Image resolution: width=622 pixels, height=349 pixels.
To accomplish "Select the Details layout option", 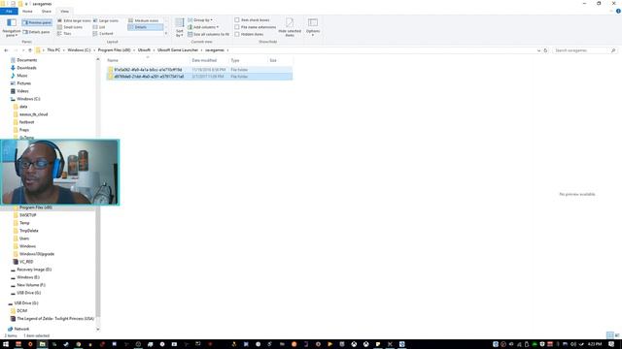I will (145, 27).
